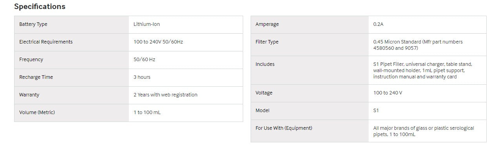The height and width of the screenshot is (149, 493).
Task: Click the Lithium-Ion value
Action: [147, 24]
